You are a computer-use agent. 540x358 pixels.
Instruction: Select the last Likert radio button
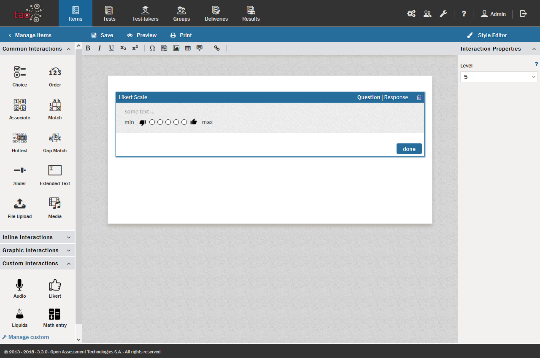click(184, 122)
